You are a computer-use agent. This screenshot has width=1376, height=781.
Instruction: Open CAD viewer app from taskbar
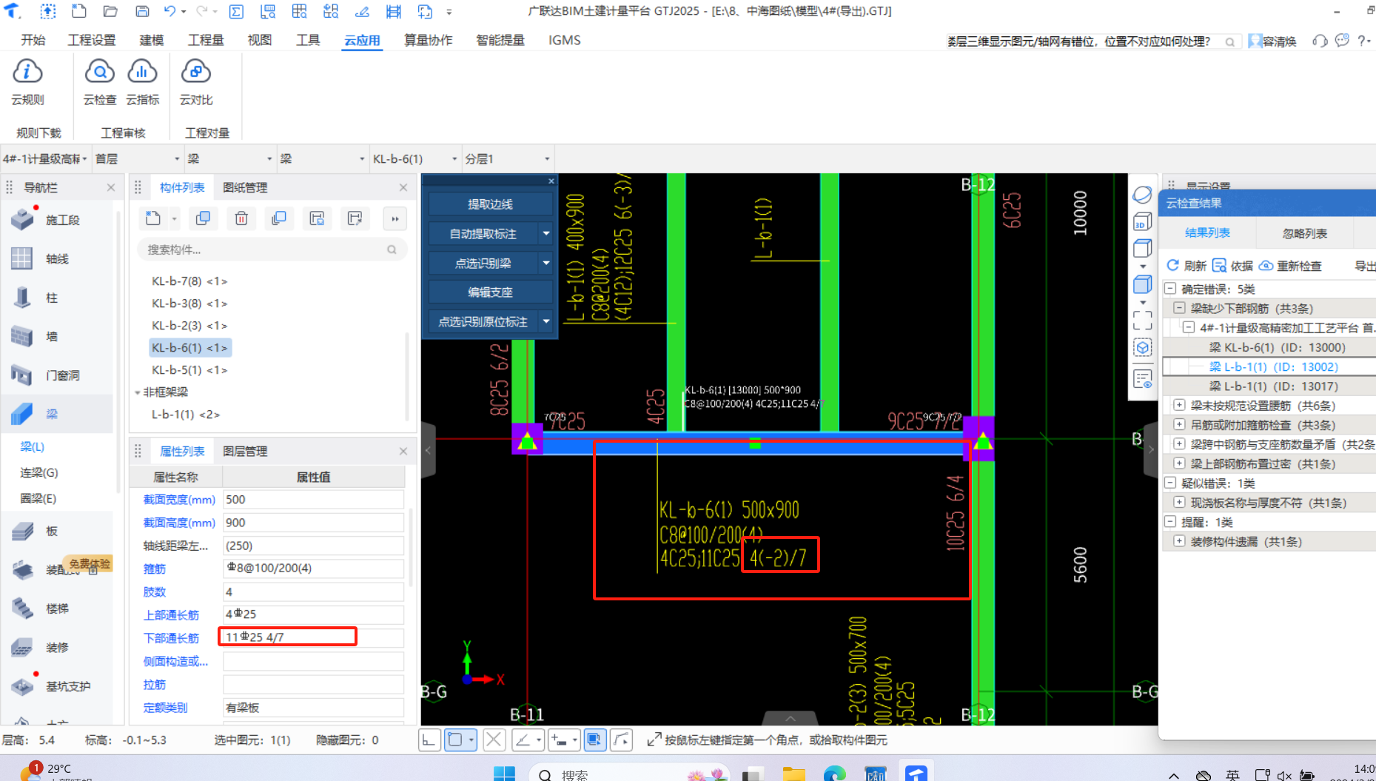[x=875, y=774]
